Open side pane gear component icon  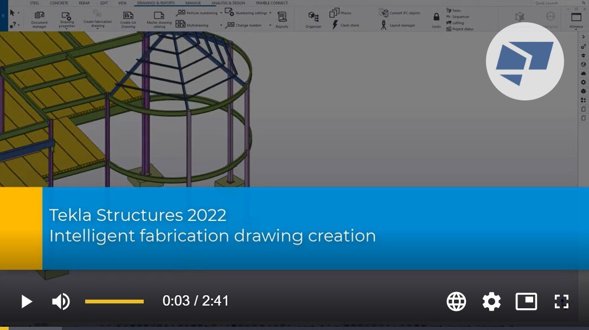coord(584,82)
